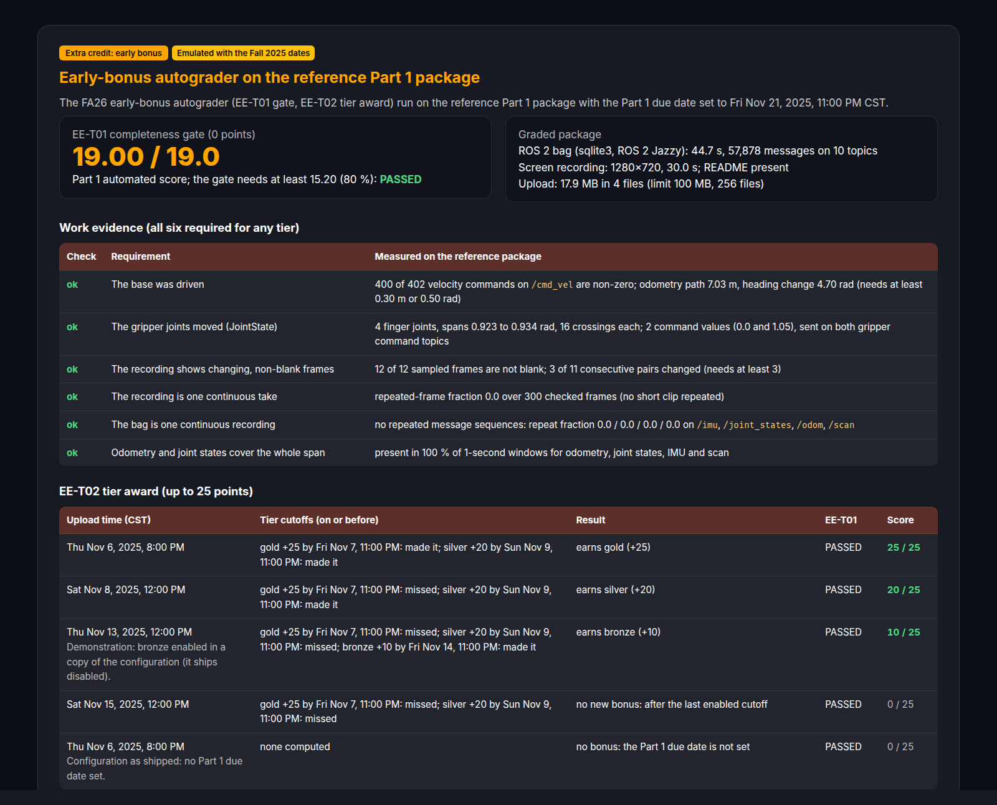This screenshot has width=997, height=805.
Task: Click the /cmd_vel topic code text
Action: pos(552,285)
